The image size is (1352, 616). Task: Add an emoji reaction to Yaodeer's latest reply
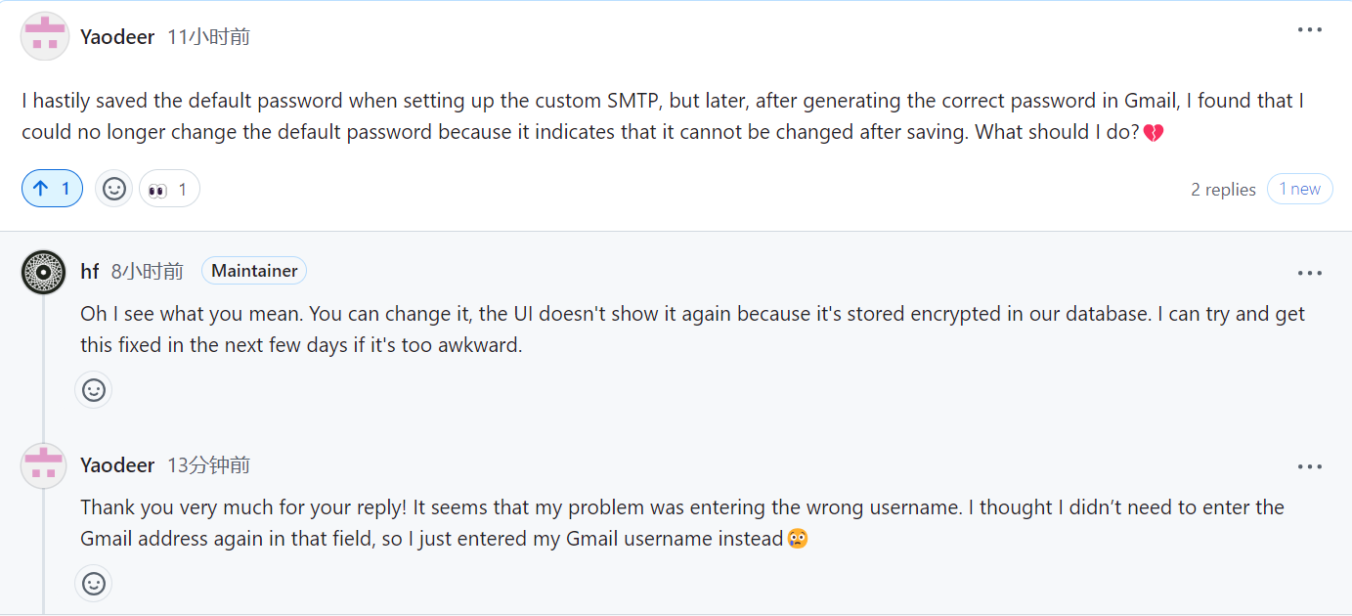tap(94, 584)
